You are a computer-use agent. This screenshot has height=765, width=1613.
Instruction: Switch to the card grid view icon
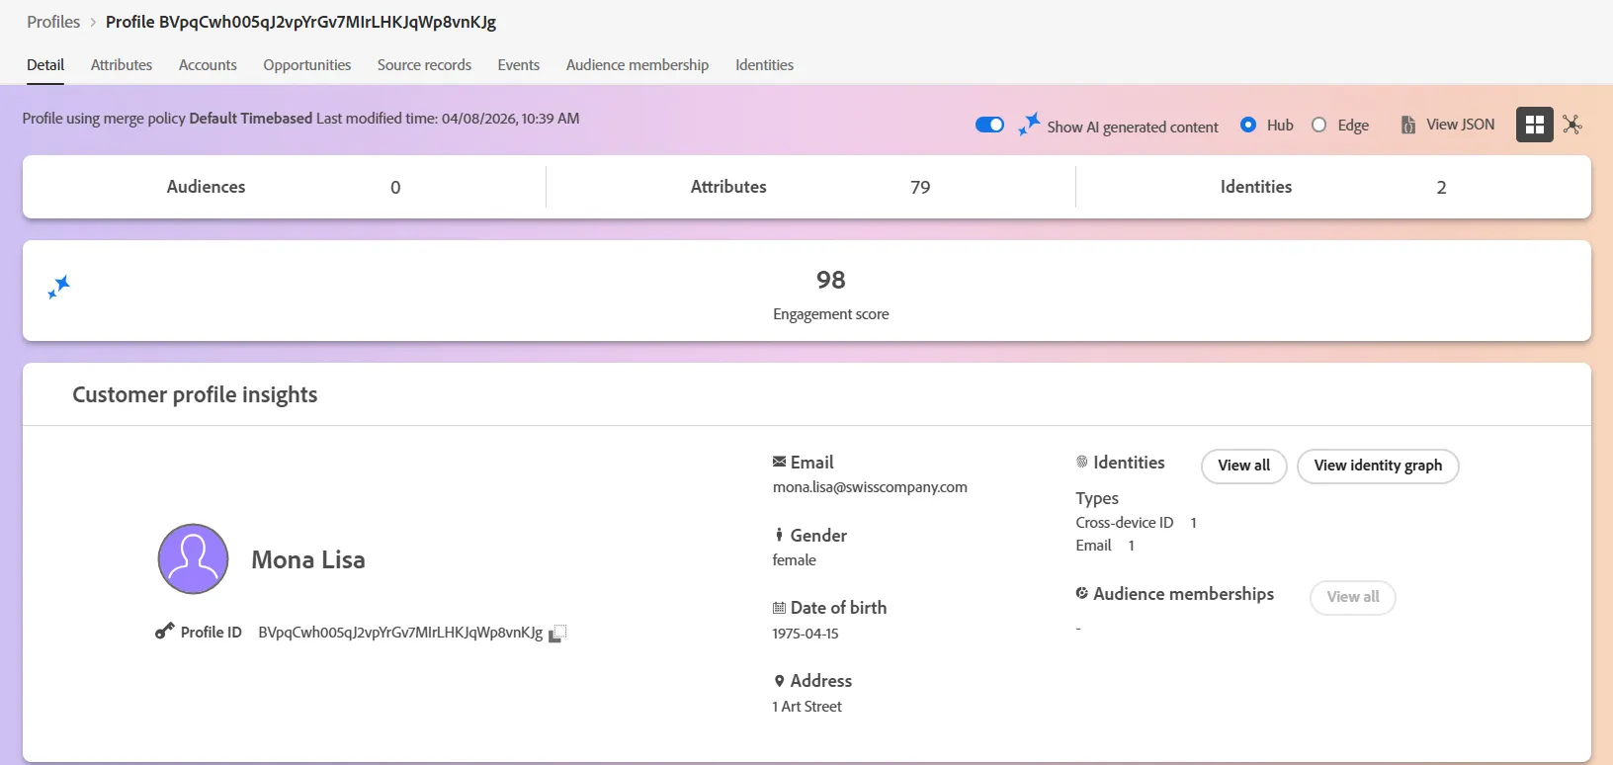click(x=1535, y=125)
